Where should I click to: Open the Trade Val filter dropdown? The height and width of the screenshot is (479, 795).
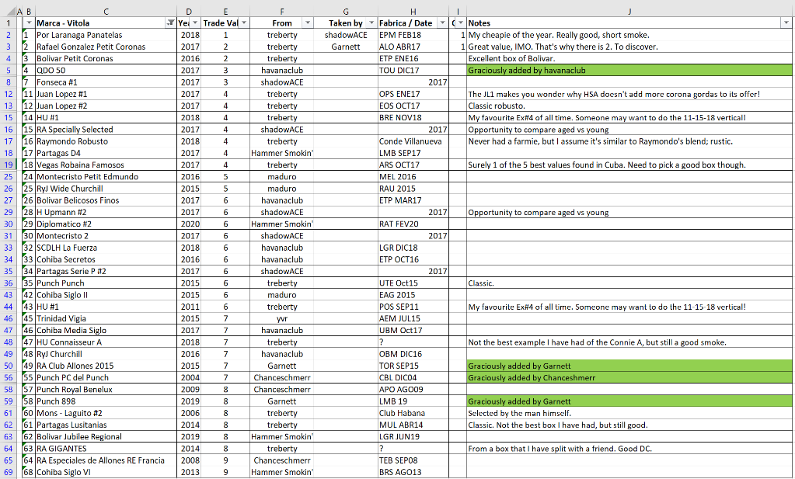244,23
